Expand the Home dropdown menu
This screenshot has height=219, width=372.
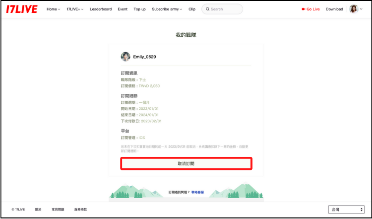click(x=53, y=9)
